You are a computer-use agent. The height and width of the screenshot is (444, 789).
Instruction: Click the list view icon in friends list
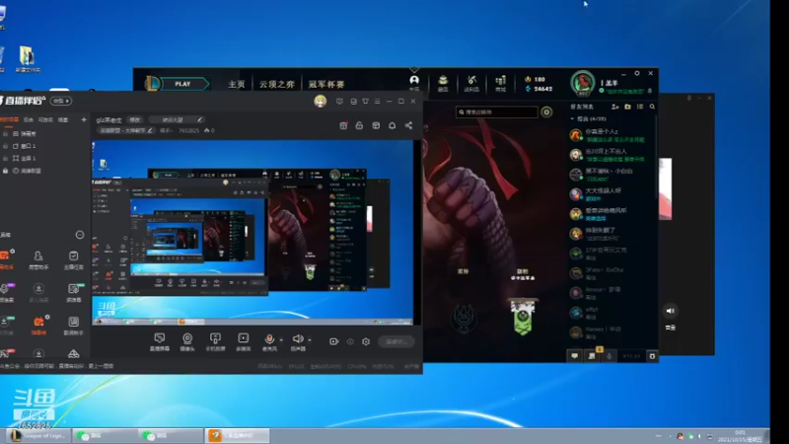[x=640, y=107]
